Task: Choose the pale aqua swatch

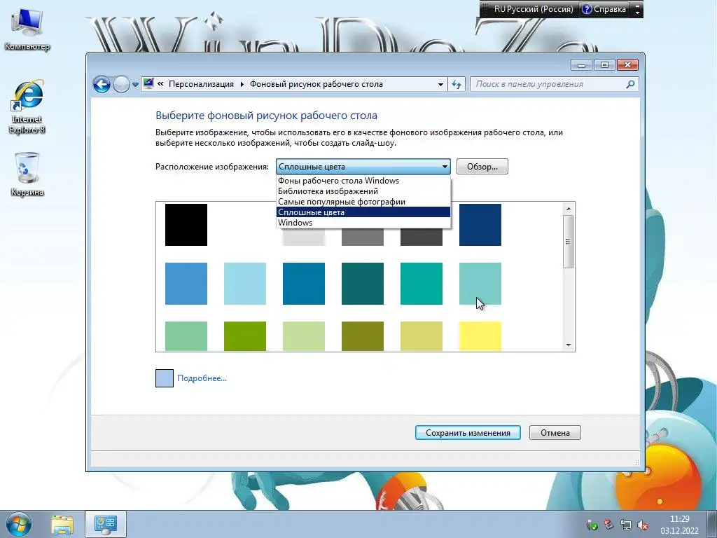Action: [480, 284]
